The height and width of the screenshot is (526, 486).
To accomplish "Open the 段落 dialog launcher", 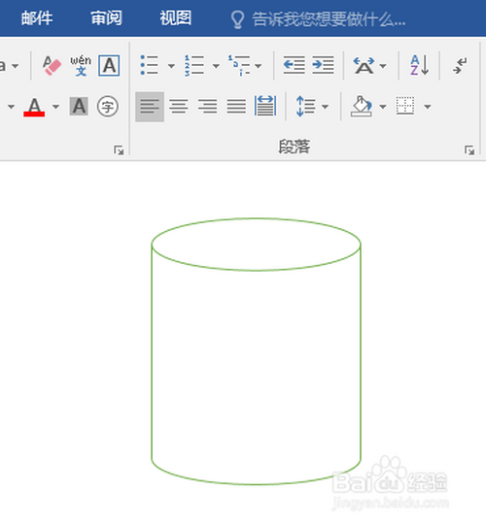I will [469, 150].
